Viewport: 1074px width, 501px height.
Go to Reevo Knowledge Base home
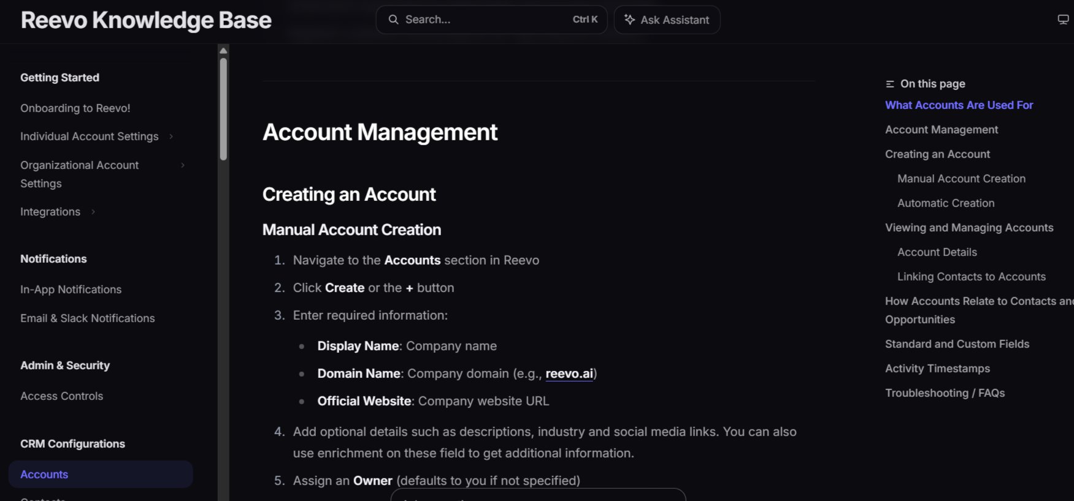[x=146, y=20]
